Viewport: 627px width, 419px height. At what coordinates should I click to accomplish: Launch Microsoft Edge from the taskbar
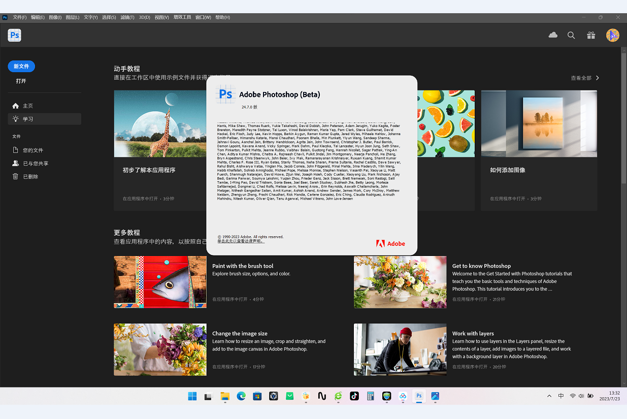click(241, 396)
